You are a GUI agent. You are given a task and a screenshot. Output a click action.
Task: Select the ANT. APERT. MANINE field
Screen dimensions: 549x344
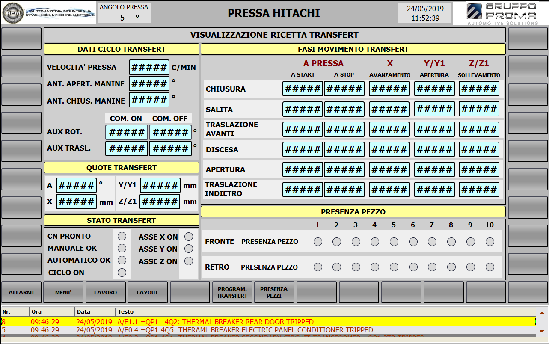pyautogui.click(x=149, y=83)
